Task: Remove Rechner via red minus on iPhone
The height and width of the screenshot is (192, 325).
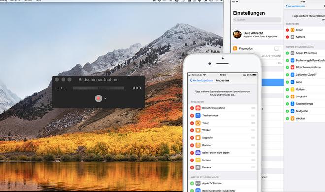Action: (x=192, y=145)
